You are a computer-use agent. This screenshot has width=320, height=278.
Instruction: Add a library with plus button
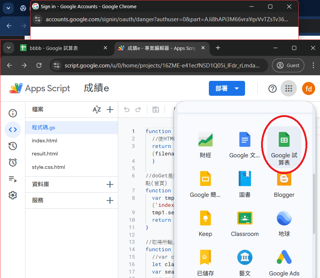point(110,184)
